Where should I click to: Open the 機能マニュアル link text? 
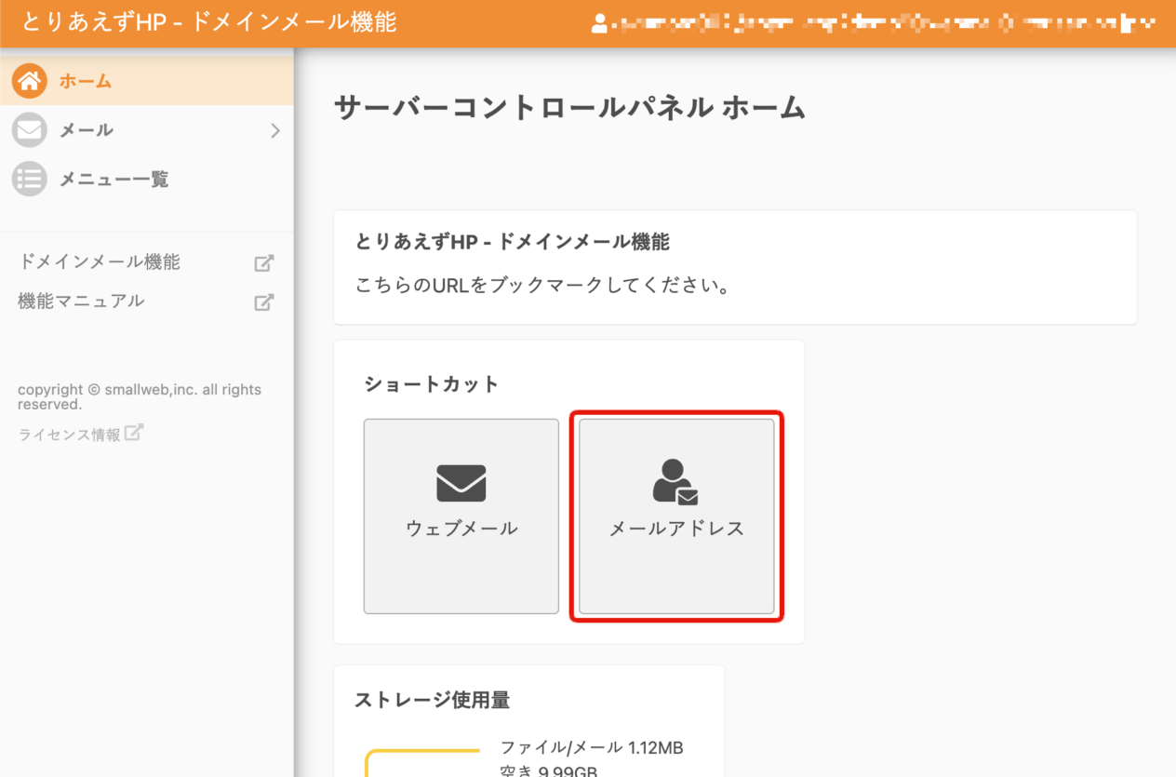(x=81, y=301)
